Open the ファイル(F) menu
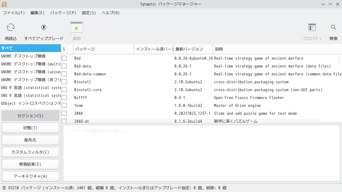The image size is (342, 192). 14,13
